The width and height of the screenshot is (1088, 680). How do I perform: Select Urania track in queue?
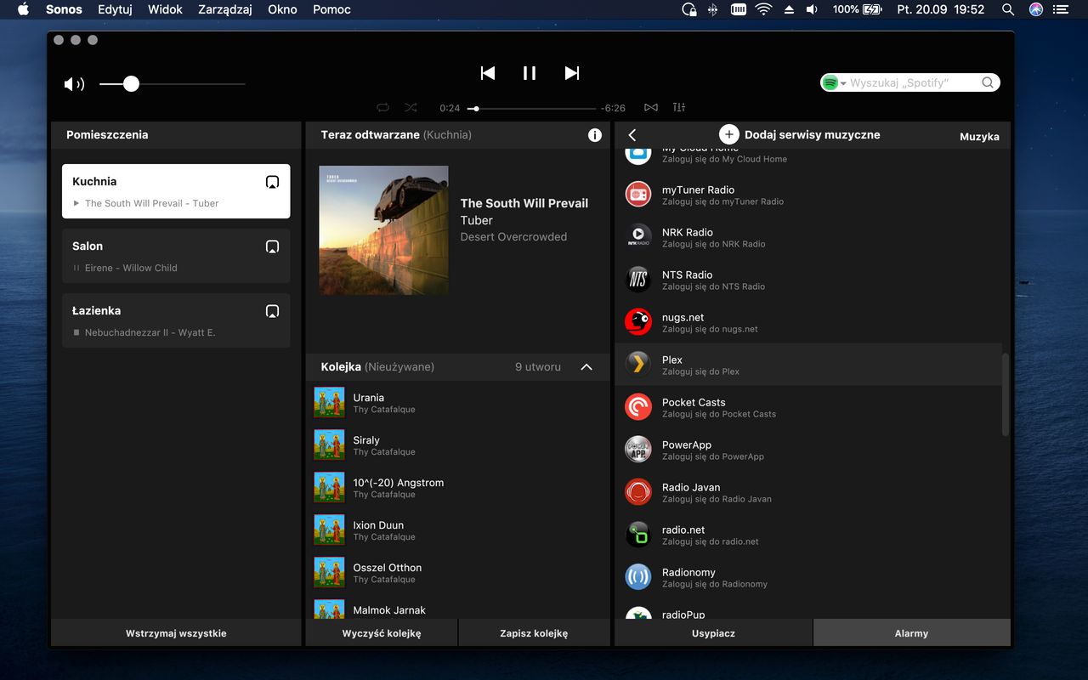click(x=457, y=403)
